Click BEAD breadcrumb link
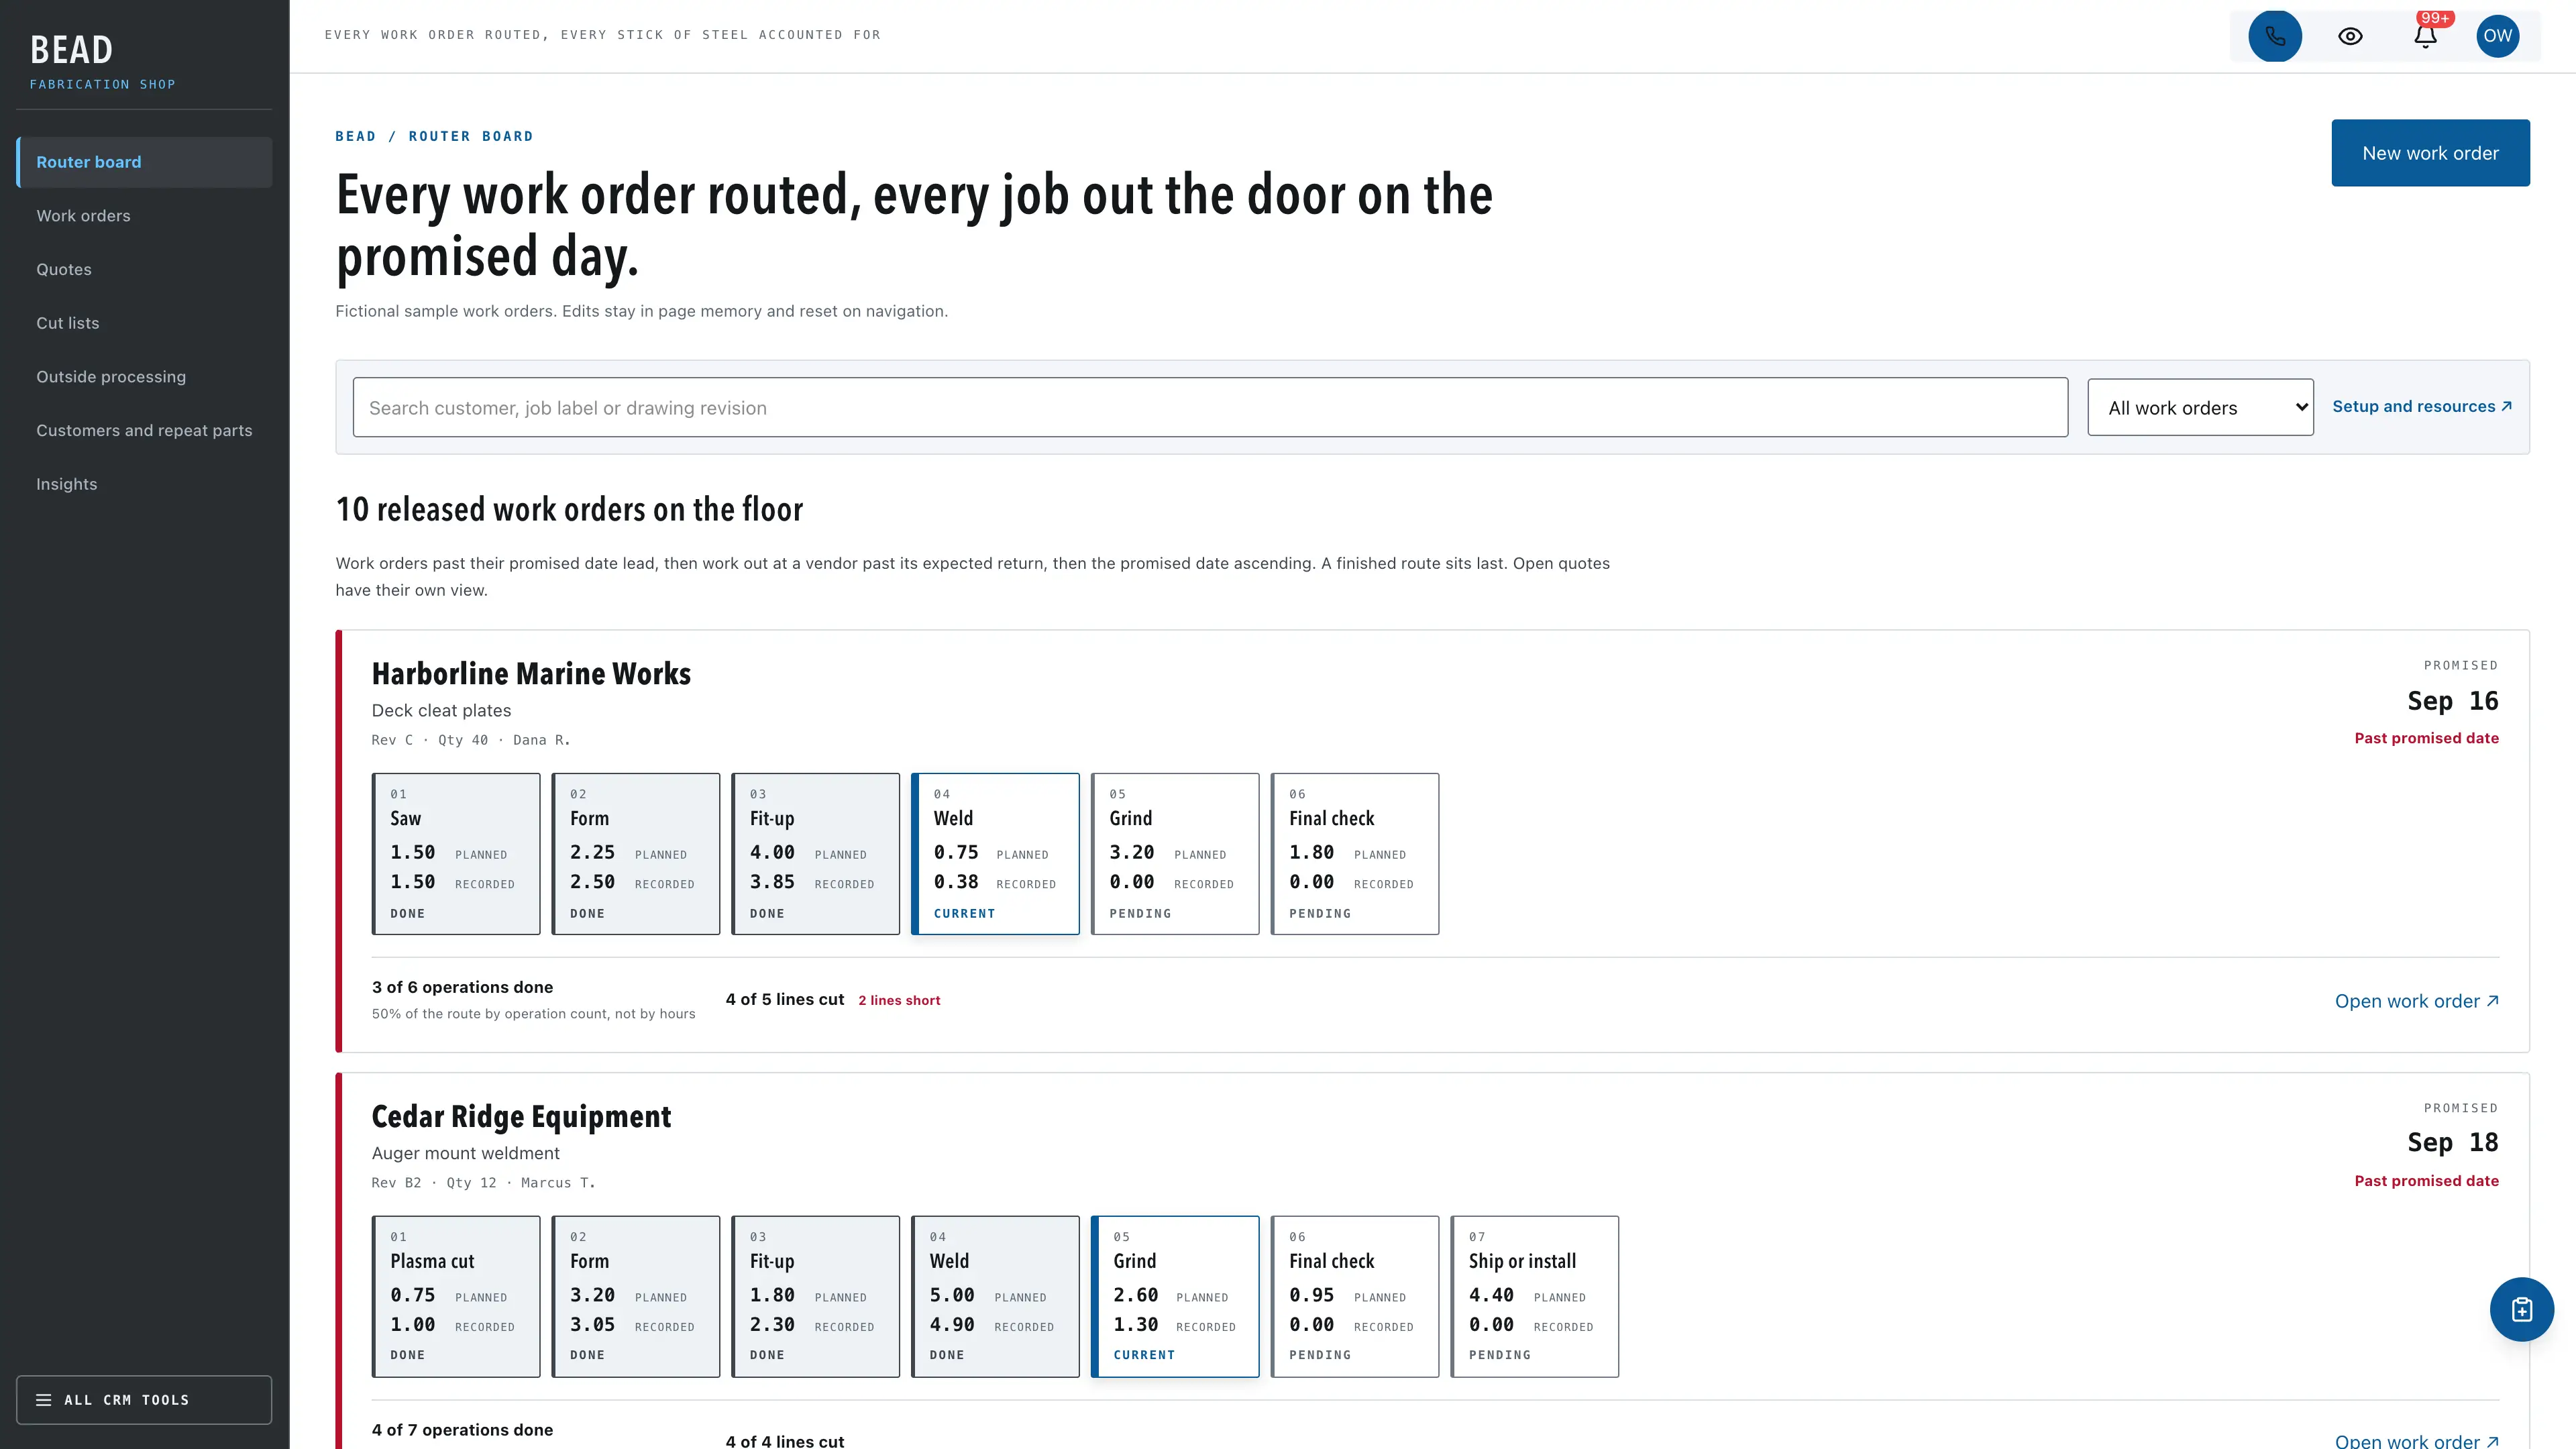Image resolution: width=2576 pixels, height=1449 pixels. (x=356, y=136)
